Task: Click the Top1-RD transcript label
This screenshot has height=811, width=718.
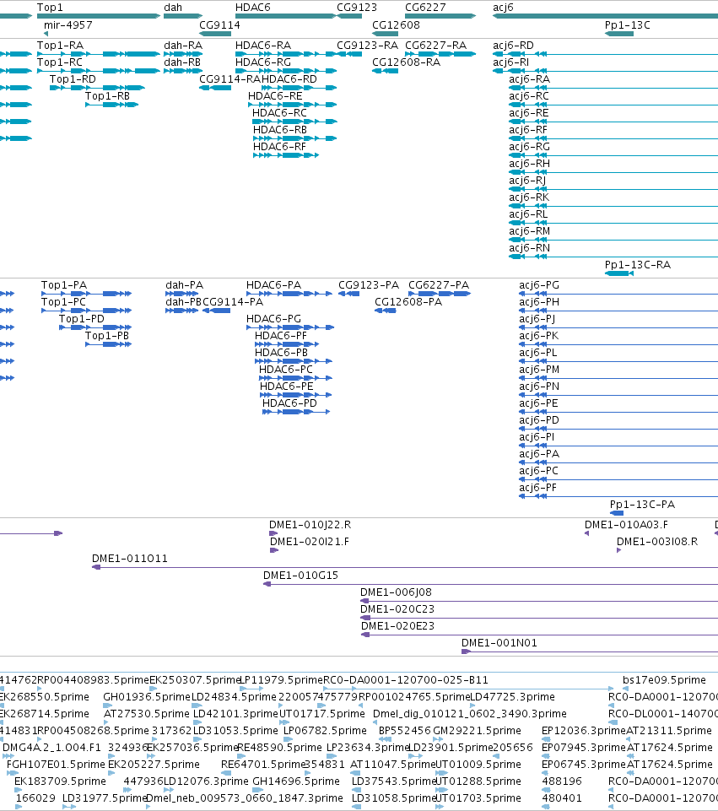Action: pyautogui.click(x=73, y=79)
